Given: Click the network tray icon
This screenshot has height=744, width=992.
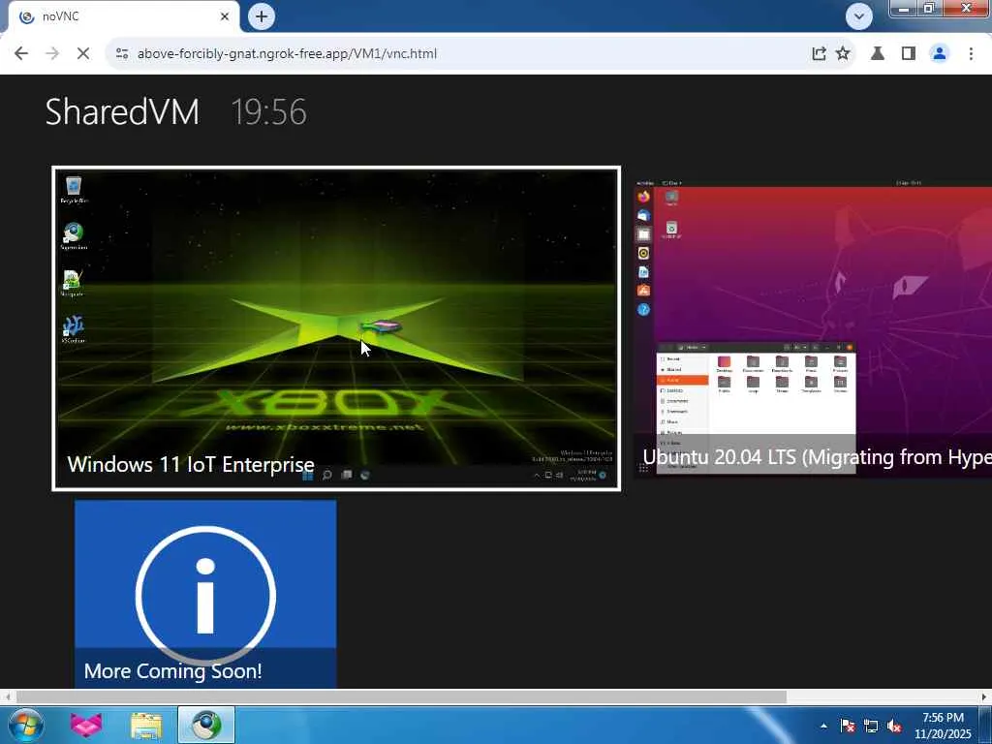Looking at the screenshot, I should click(x=871, y=726).
